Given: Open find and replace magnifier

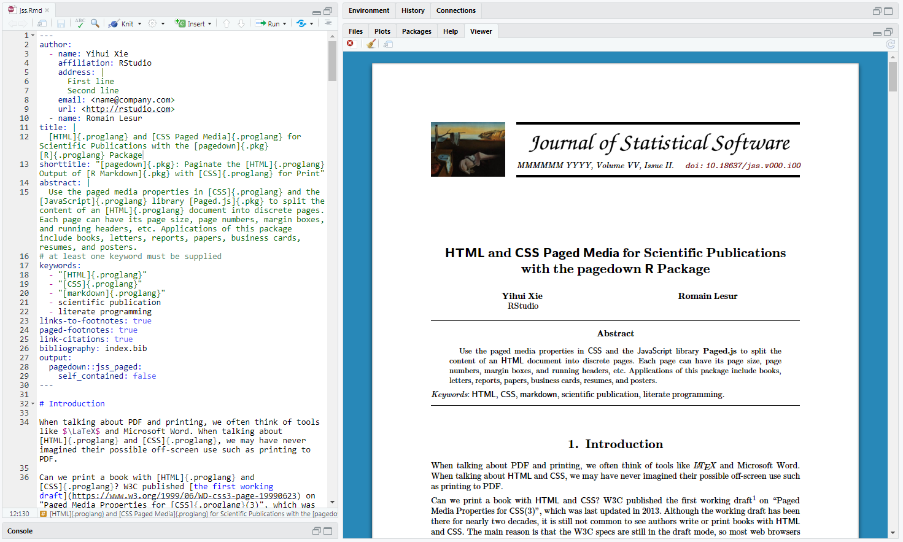Looking at the screenshot, I should [x=95, y=23].
